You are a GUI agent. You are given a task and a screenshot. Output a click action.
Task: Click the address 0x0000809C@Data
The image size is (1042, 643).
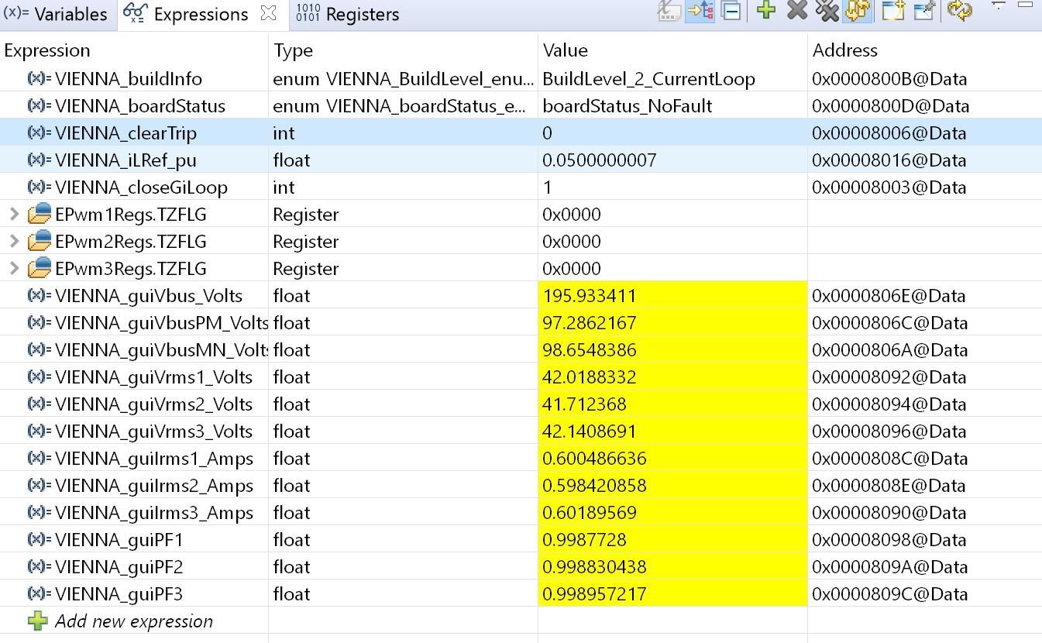tap(889, 594)
